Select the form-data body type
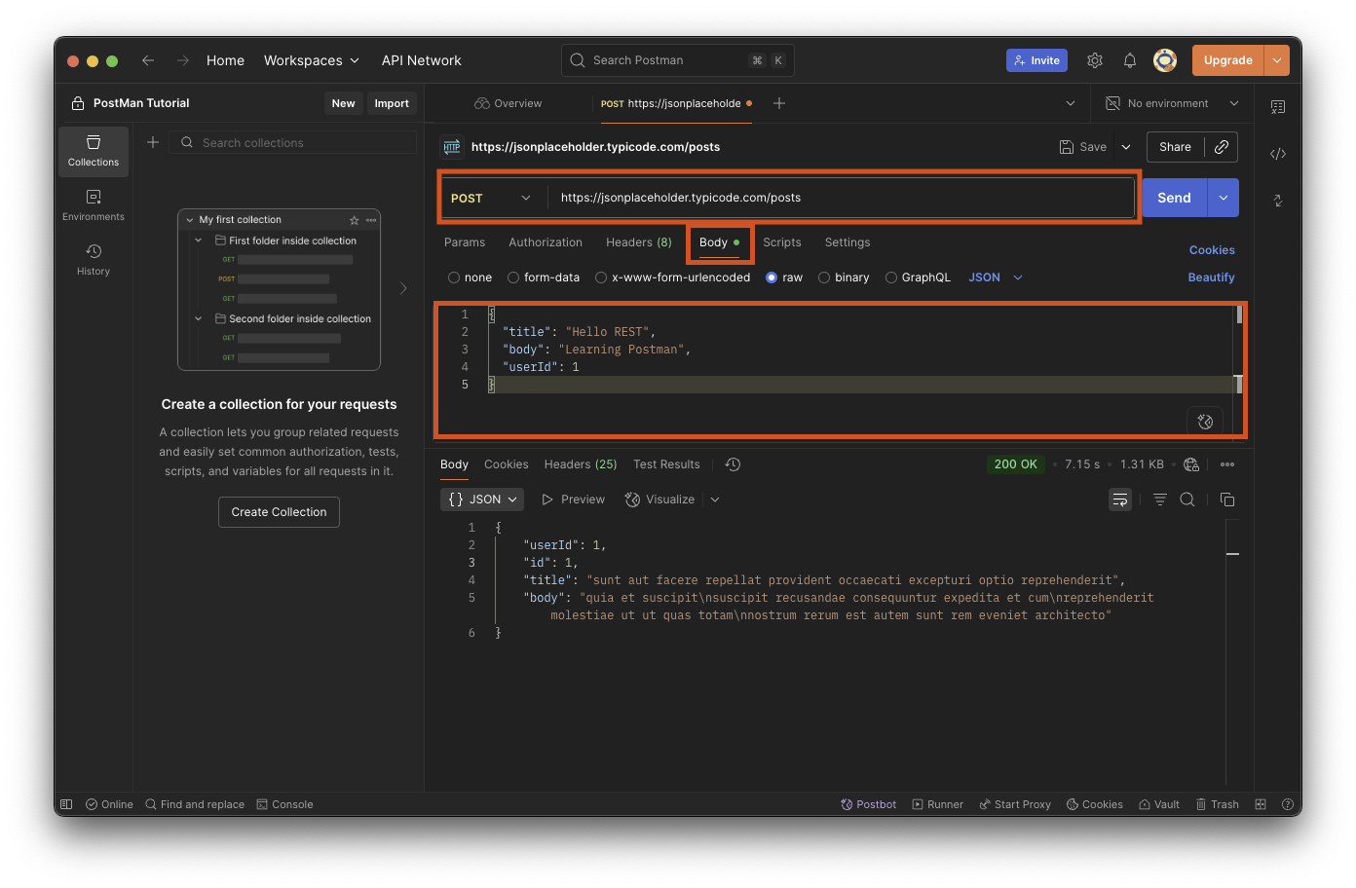 pyautogui.click(x=513, y=277)
